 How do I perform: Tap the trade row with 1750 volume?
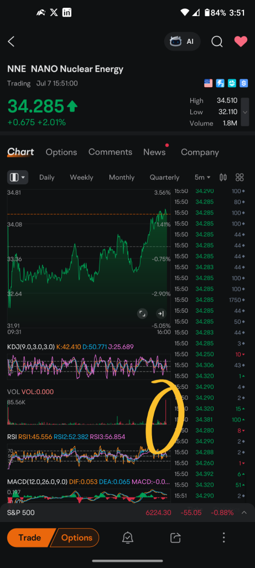[210, 300]
